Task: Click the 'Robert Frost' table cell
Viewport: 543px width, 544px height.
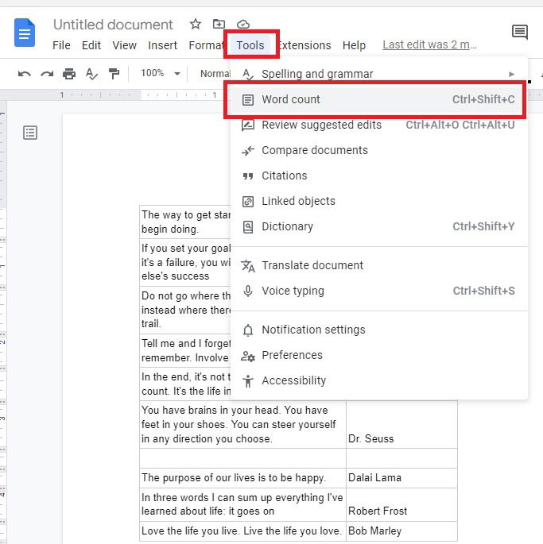Action: pos(401,504)
